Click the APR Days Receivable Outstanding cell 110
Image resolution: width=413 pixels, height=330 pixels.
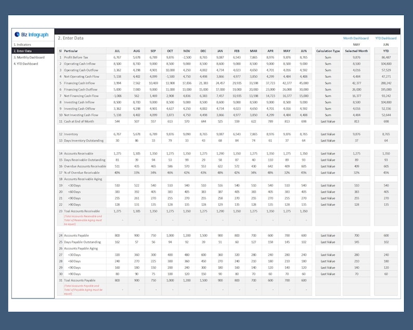click(270, 160)
